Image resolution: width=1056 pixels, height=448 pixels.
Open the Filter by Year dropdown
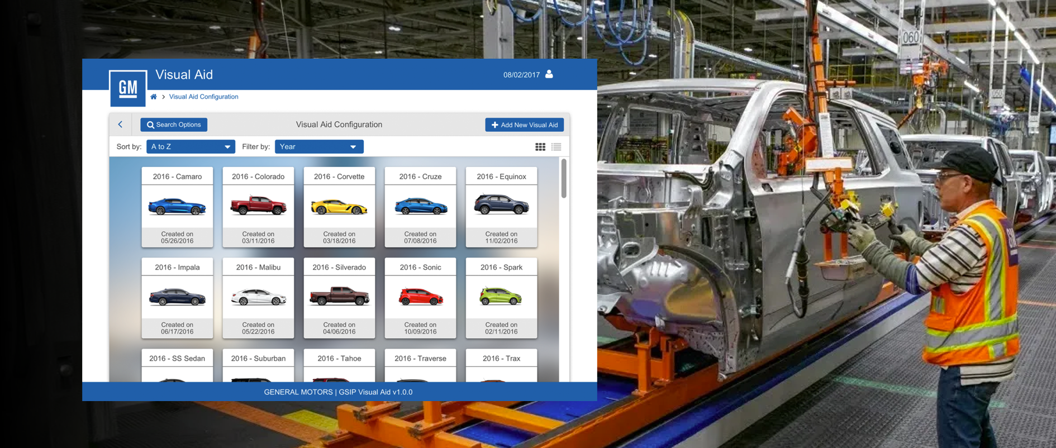click(319, 146)
